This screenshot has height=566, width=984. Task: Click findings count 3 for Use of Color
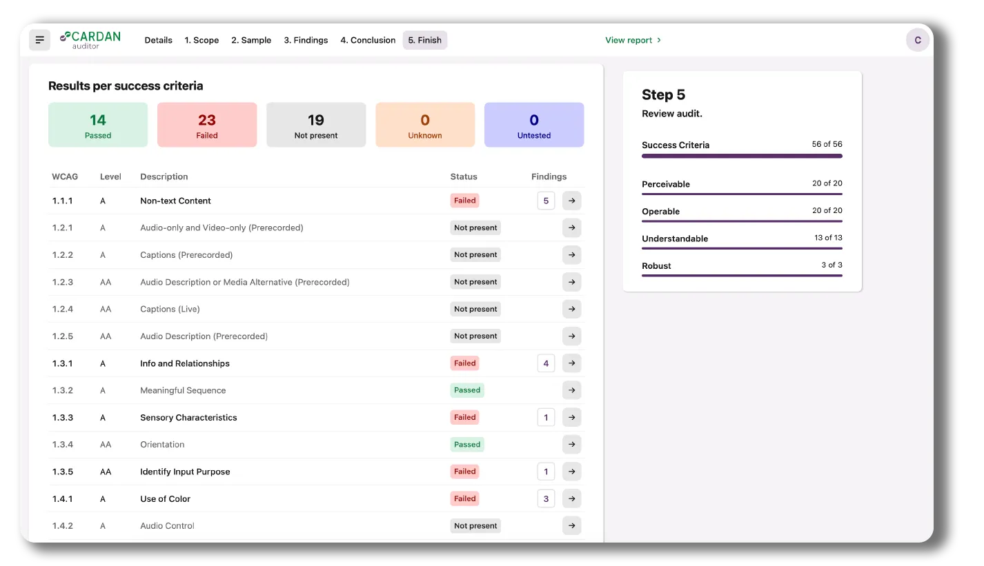546,498
